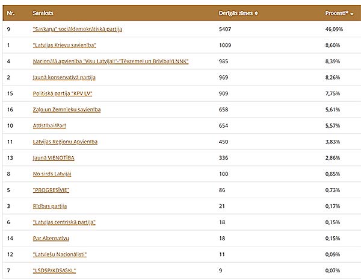Select the percentage 0,73%
Screen dimensions: 361x279
333,190
